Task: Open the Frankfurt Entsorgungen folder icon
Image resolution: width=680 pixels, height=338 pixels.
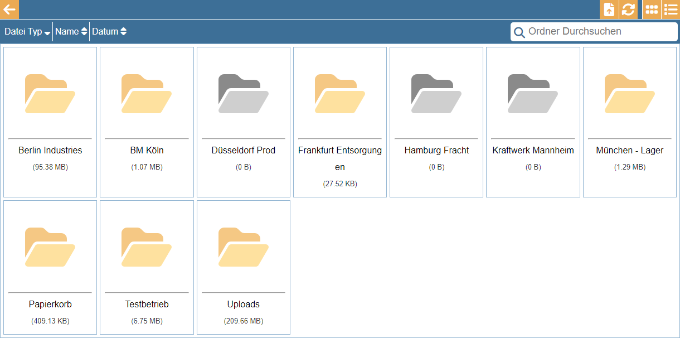Action: coord(340,94)
